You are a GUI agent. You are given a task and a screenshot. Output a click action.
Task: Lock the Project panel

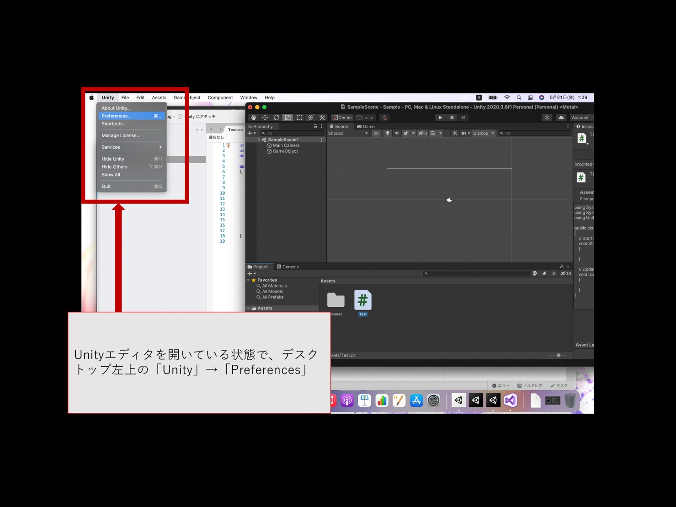(x=562, y=267)
